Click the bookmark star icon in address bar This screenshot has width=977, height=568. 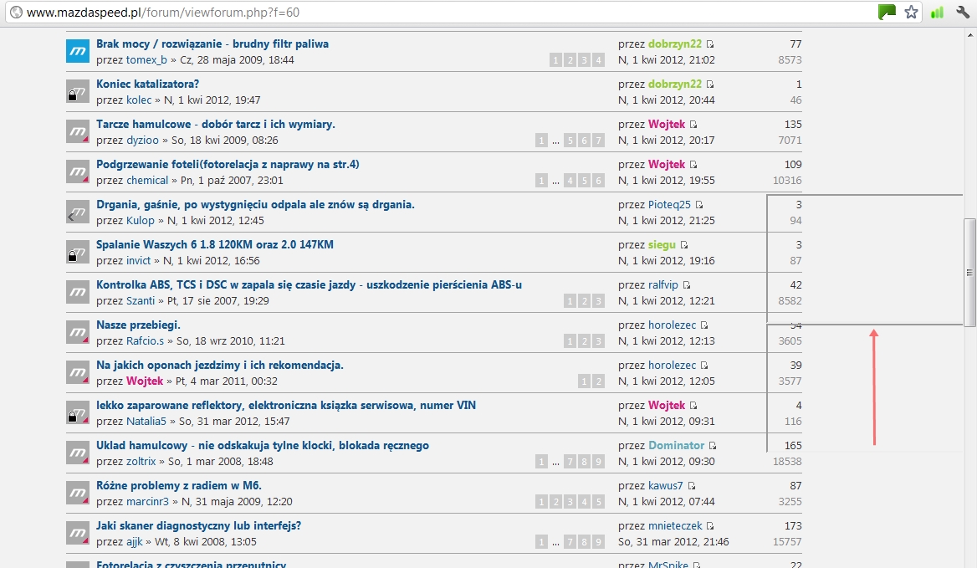tap(911, 13)
